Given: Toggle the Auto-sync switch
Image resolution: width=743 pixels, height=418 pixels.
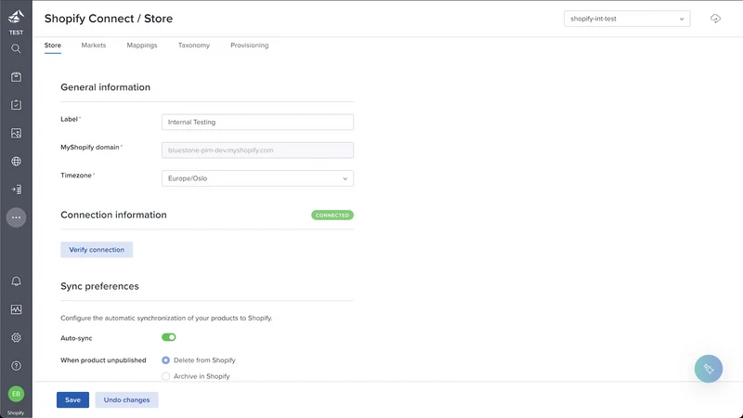Looking at the screenshot, I should click(x=169, y=337).
